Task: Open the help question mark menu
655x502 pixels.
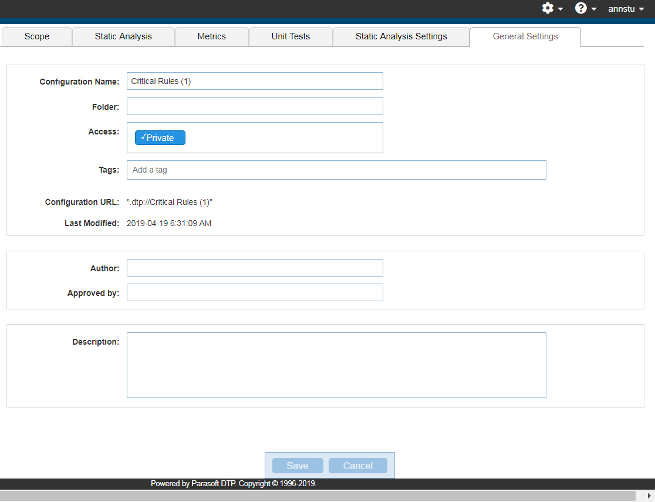Action: pos(585,8)
